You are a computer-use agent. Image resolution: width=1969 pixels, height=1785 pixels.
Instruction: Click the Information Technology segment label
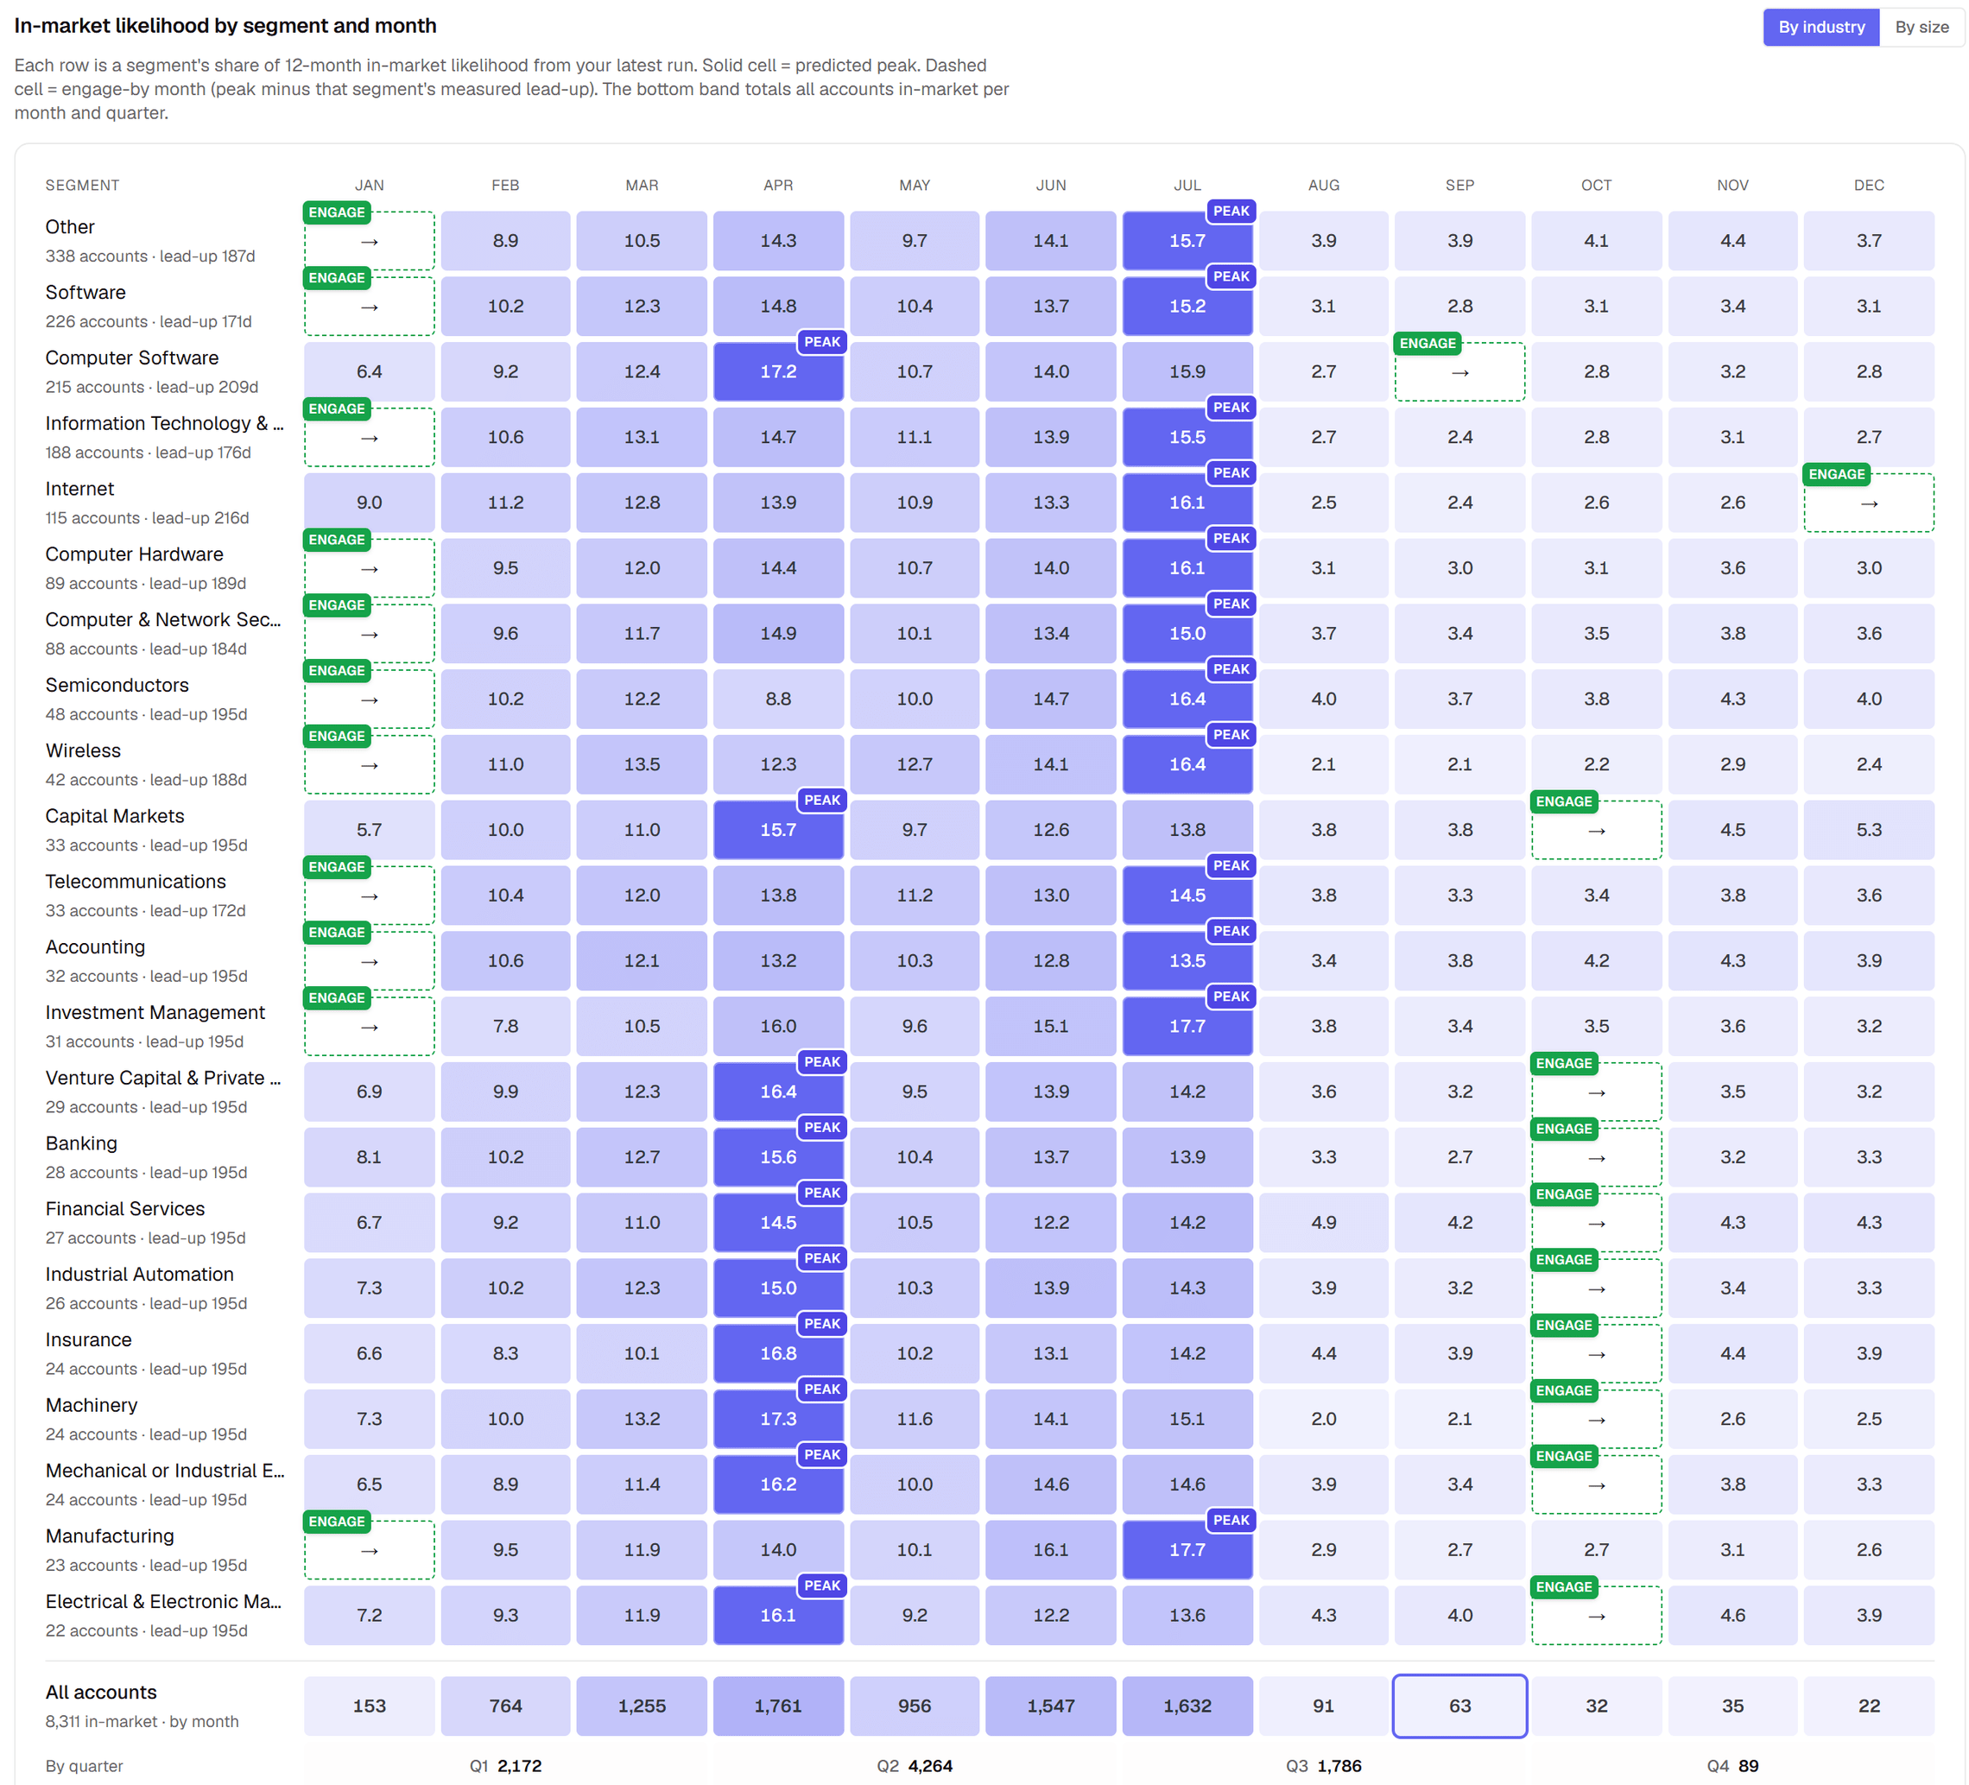(164, 424)
